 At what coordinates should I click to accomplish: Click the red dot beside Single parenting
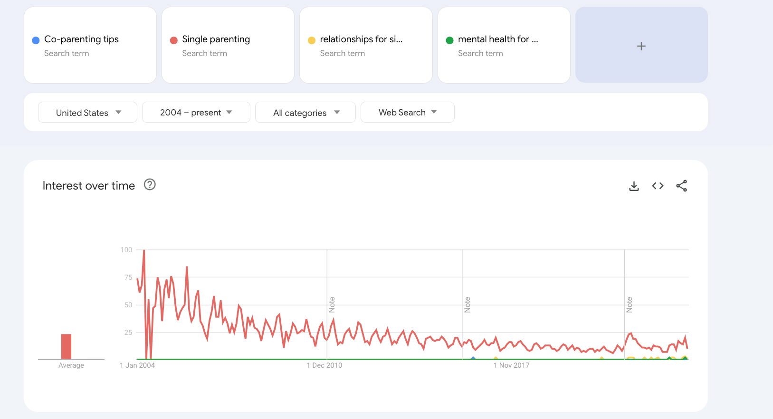coord(174,40)
